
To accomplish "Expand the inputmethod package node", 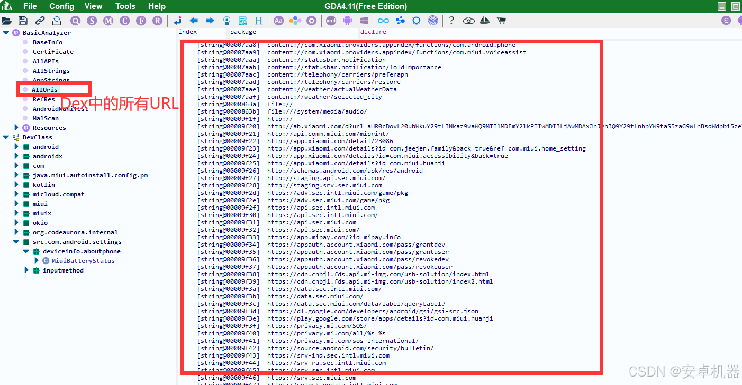I will (x=26, y=270).
